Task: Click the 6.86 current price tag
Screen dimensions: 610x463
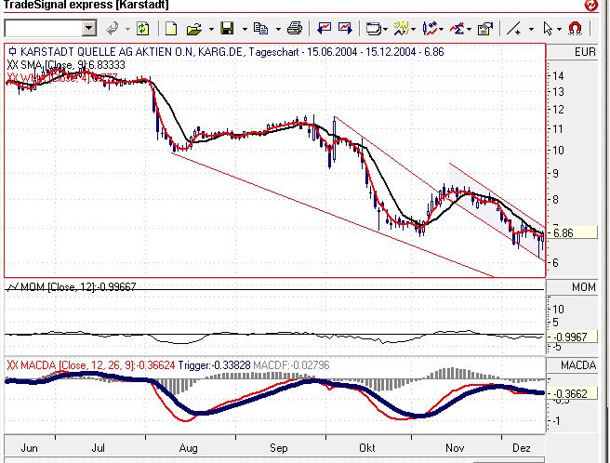Action: pyautogui.click(x=572, y=232)
